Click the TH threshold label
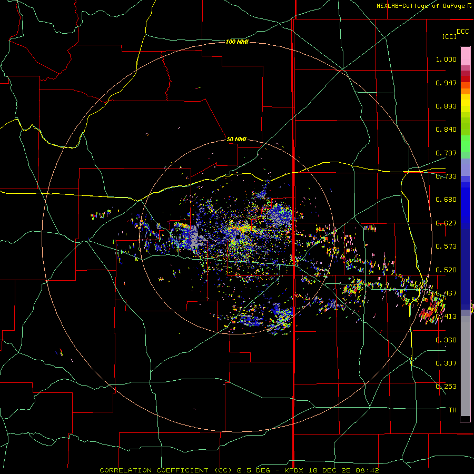This screenshot has width=474, height=474. coord(452,410)
